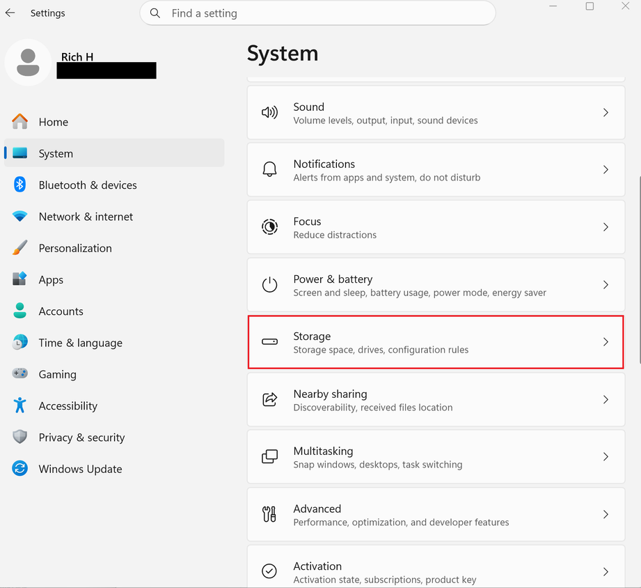Click "Performance, optimization, and developer features" text
This screenshot has height=588, width=641.
pyautogui.click(x=401, y=523)
